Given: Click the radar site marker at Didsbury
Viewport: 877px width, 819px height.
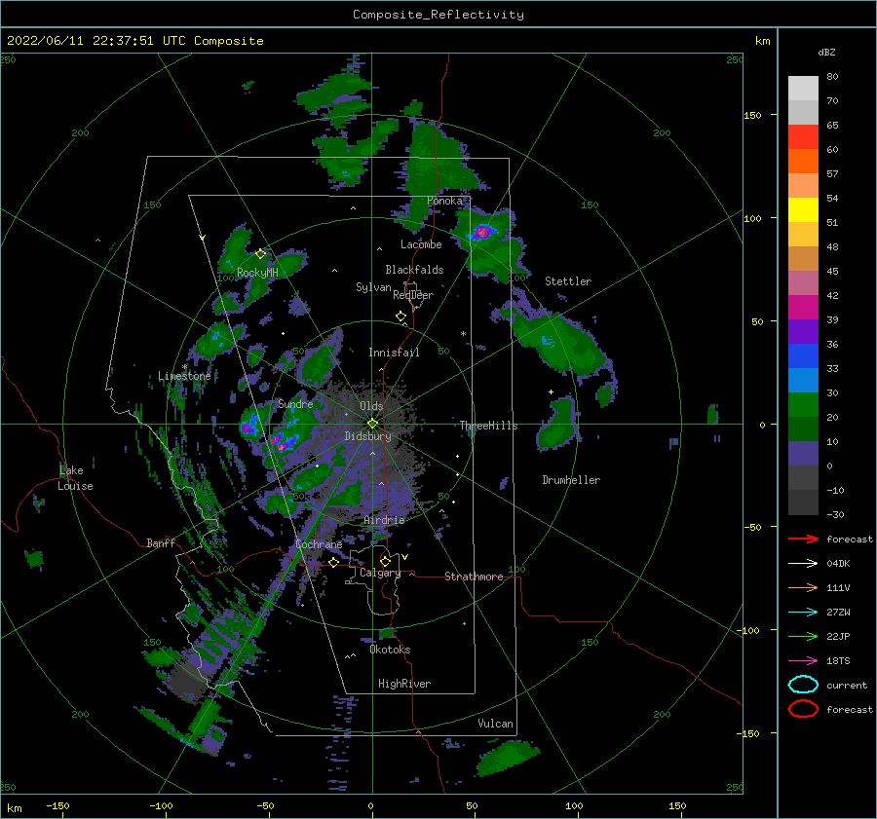Looking at the screenshot, I should pos(372,424).
